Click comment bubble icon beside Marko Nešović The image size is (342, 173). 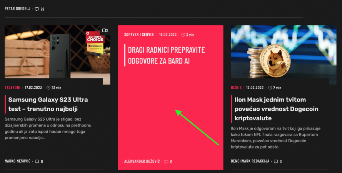coord(37,161)
